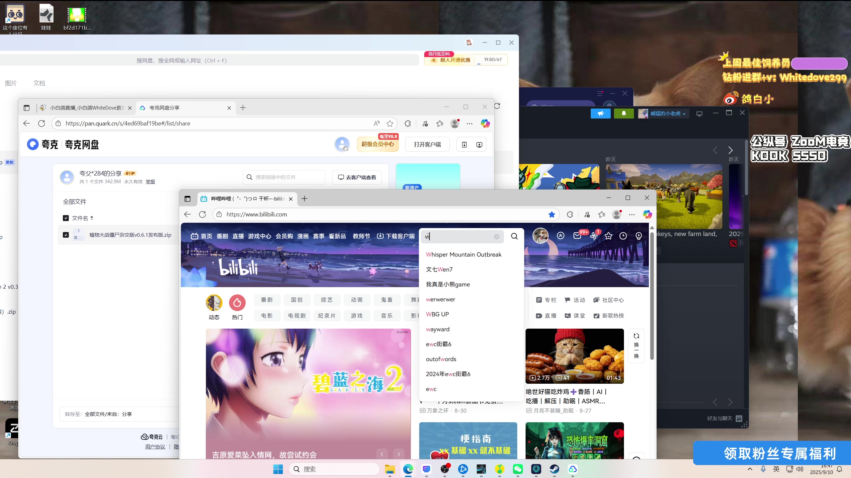Open bilibili creator center lightbulb icon
Image resolution: width=851 pixels, height=478 pixels.
[x=639, y=236]
